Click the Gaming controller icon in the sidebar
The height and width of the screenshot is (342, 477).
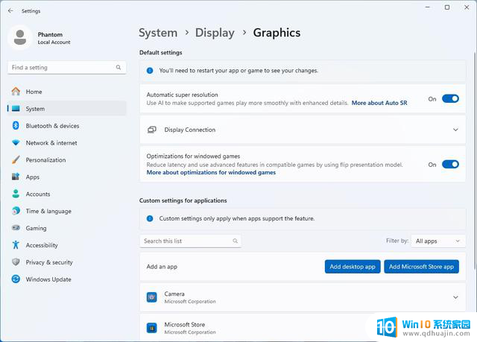(x=16, y=228)
